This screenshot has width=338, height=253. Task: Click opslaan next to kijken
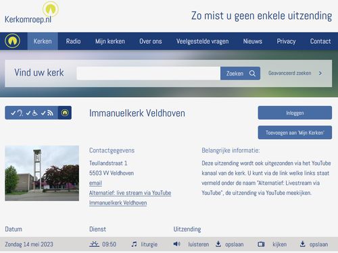(318, 244)
